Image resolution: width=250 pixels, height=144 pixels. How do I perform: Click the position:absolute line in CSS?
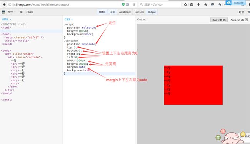point(82,44)
